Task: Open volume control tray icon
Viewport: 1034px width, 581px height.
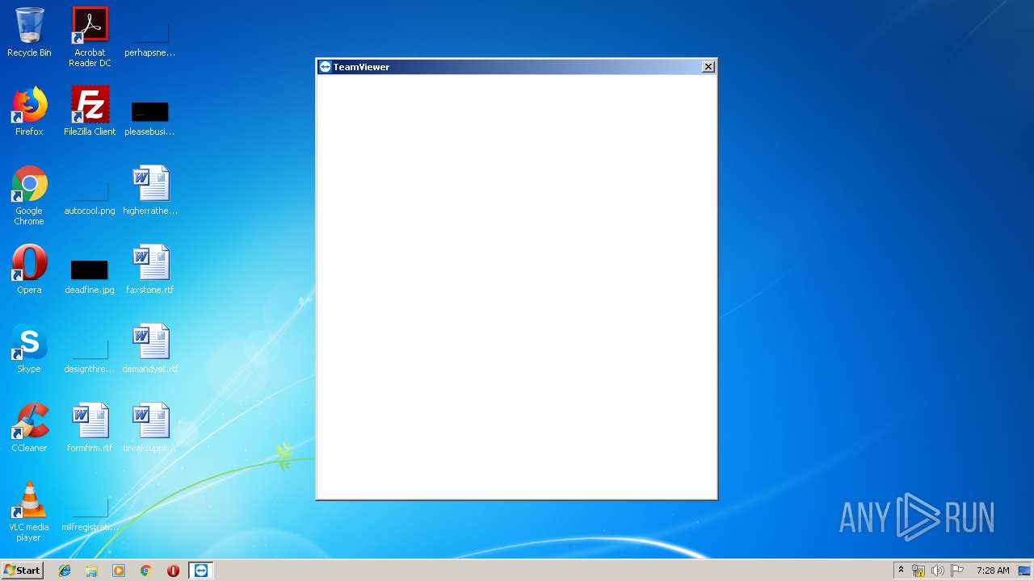Action: (938, 571)
